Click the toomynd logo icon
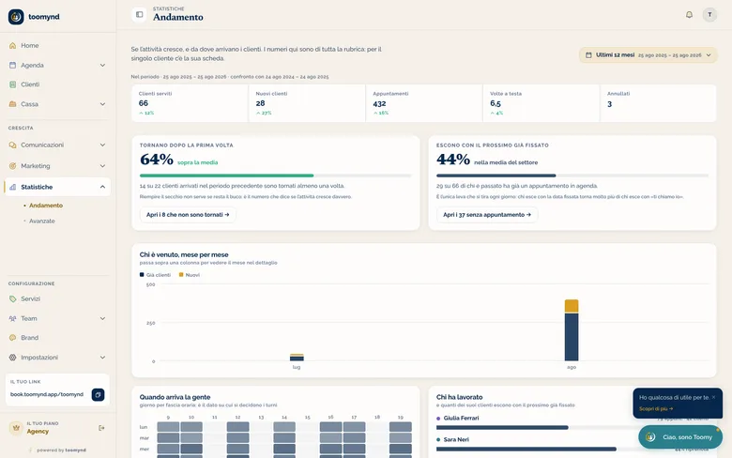The height and width of the screenshot is (458, 732). click(16, 17)
